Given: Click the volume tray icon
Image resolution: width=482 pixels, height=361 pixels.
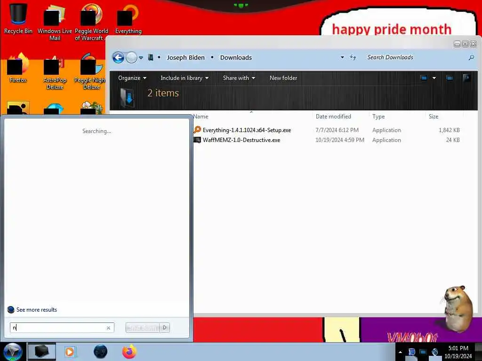Looking at the screenshot, I should click(x=434, y=352).
